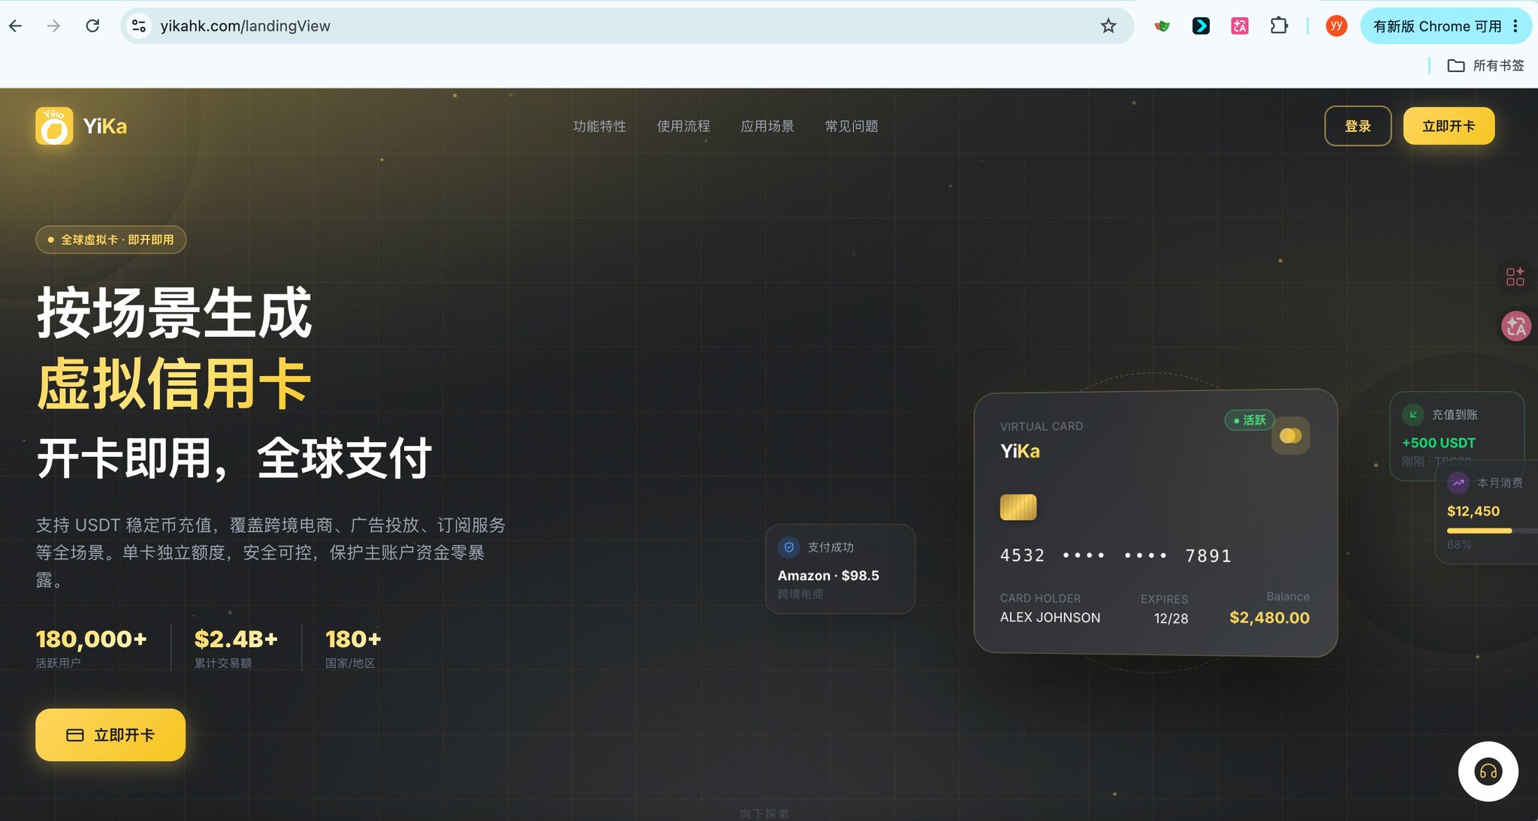Click the 'VIRTUAL CARD' label on card
Viewport: 1538px width, 821px height.
pyautogui.click(x=1041, y=426)
